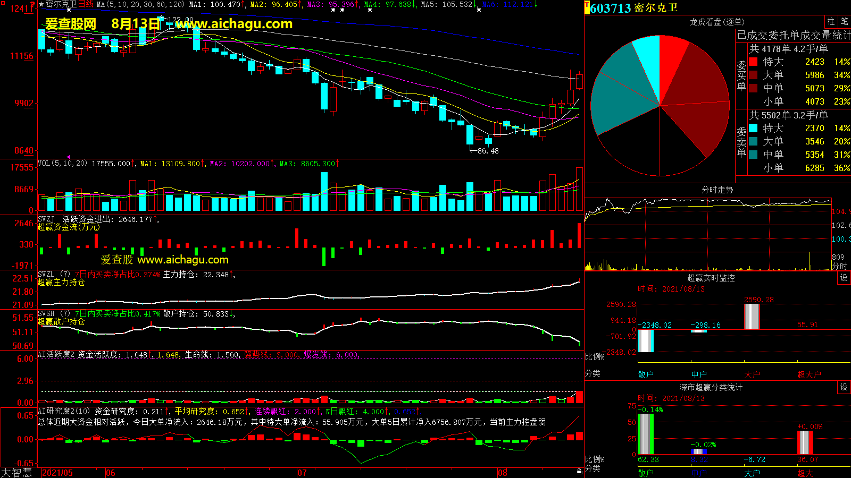The width and height of the screenshot is (851, 478).
Task: Click the red question mark near 12417
Action: click(32, 5)
